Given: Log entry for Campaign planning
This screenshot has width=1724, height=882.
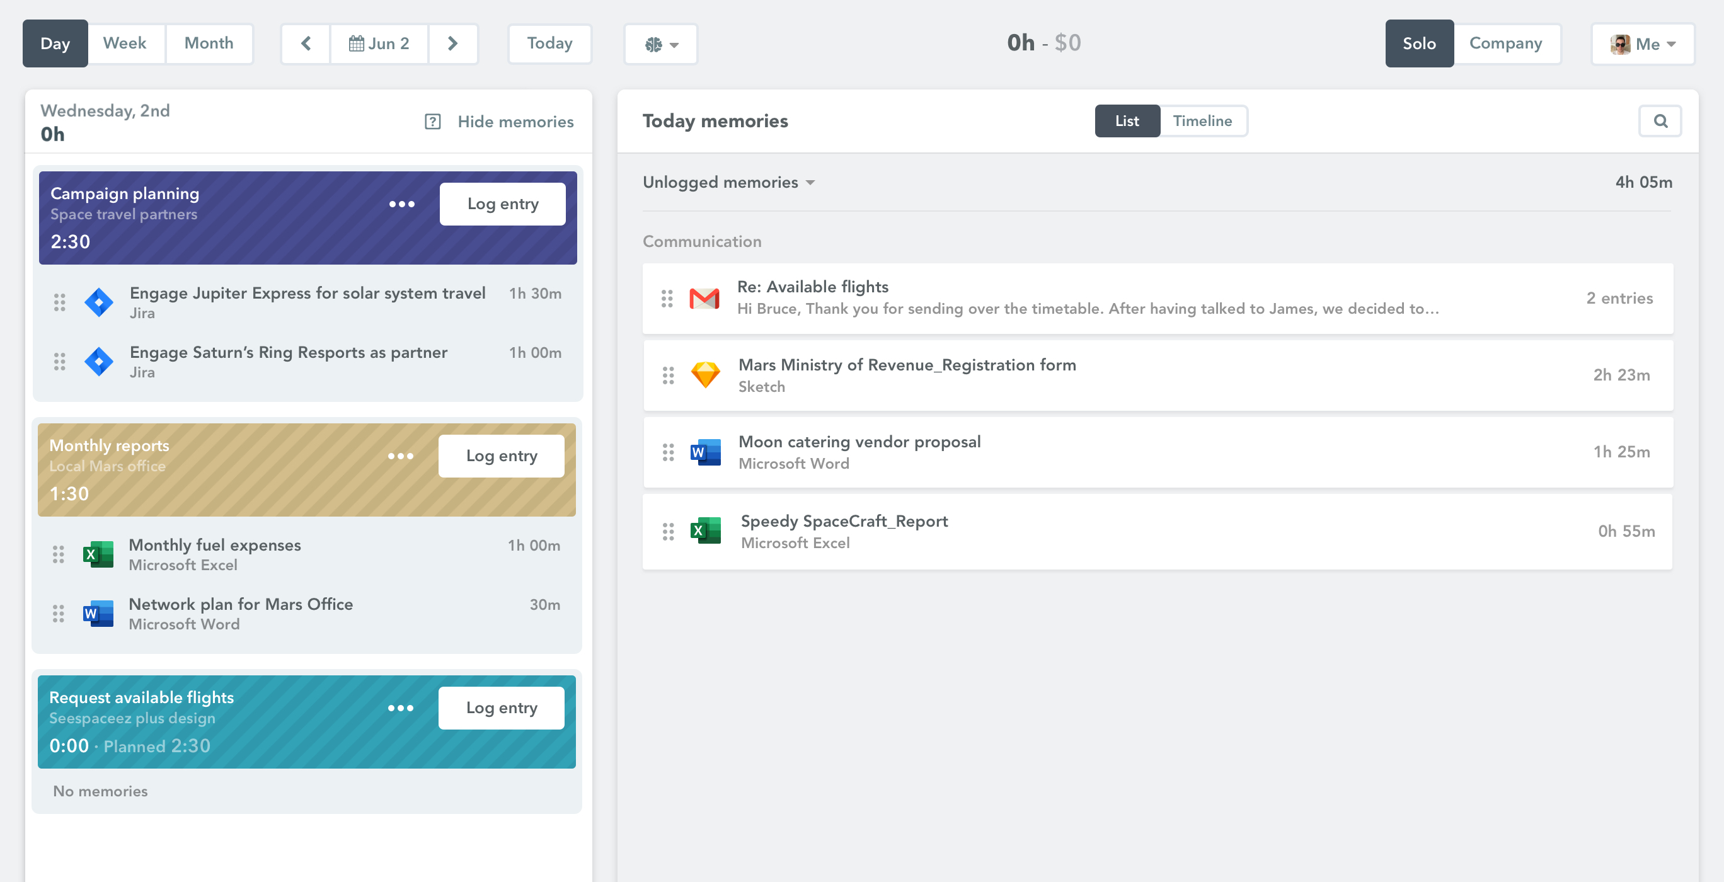Looking at the screenshot, I should click(502, 203).
